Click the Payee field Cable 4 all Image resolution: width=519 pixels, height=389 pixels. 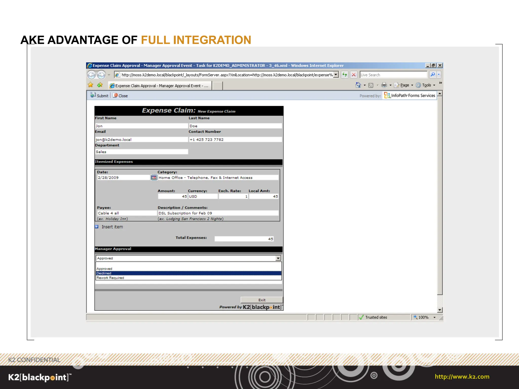[127, 213]
